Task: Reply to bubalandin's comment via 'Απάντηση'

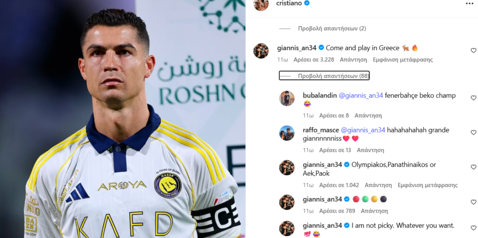Action: click(x=368, y=116)
